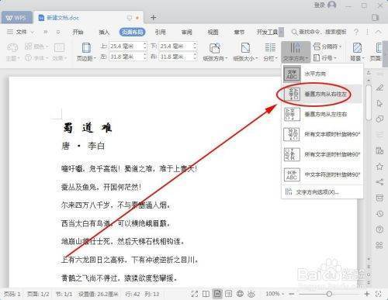
Task: Click the 页面: 1/2 status entry
Action: click(x=38, y=294)
